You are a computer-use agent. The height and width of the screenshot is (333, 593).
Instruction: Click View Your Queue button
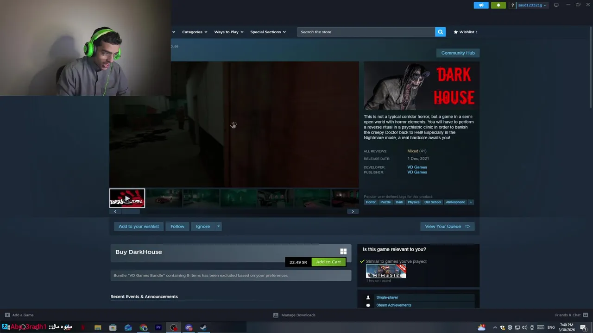pyautogui.click(x=447, y=226)
